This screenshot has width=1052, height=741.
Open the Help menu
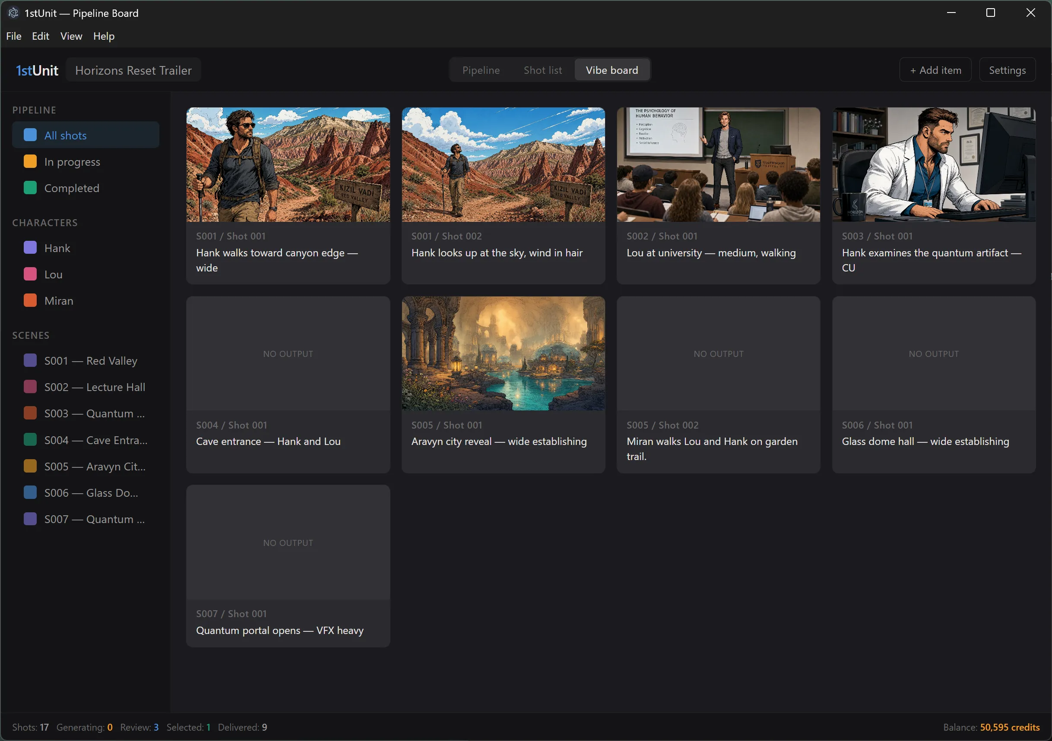pyautogui.click(x=104, y=36)
